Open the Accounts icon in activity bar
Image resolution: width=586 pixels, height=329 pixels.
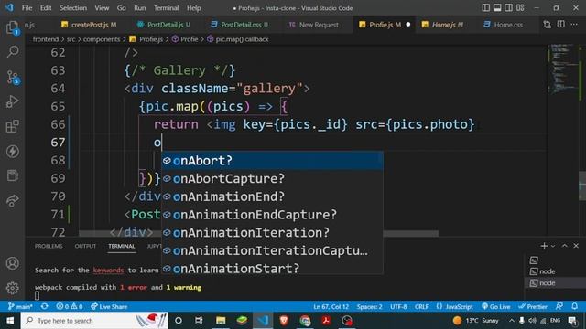tap(12, 263)
